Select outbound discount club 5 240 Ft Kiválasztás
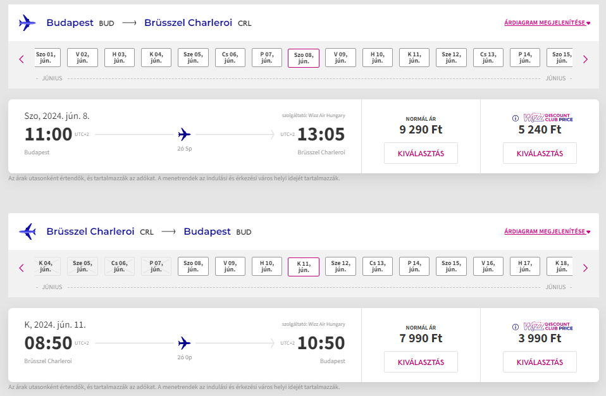 [540, 153]
